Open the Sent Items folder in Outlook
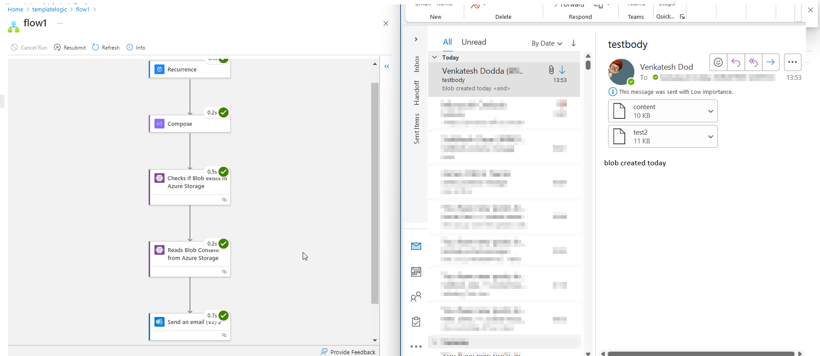 (x=416, y=128)
